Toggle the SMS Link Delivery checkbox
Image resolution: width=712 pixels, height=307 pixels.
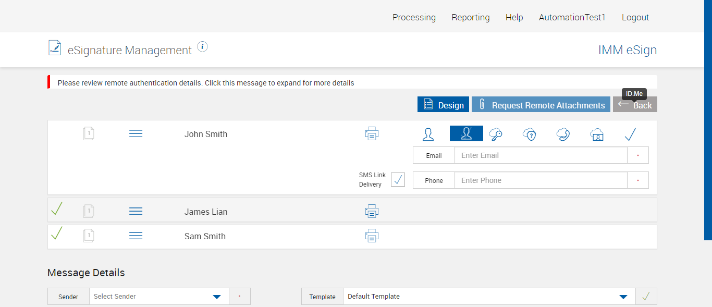point(398,180)
